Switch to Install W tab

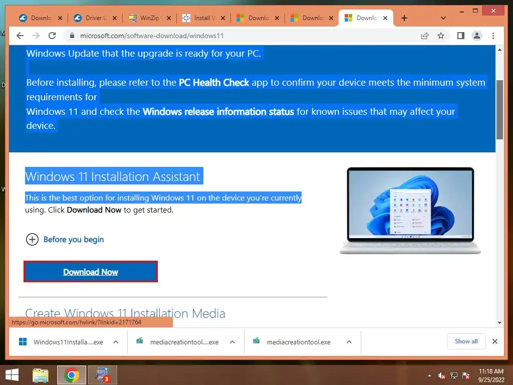(199, 18)
